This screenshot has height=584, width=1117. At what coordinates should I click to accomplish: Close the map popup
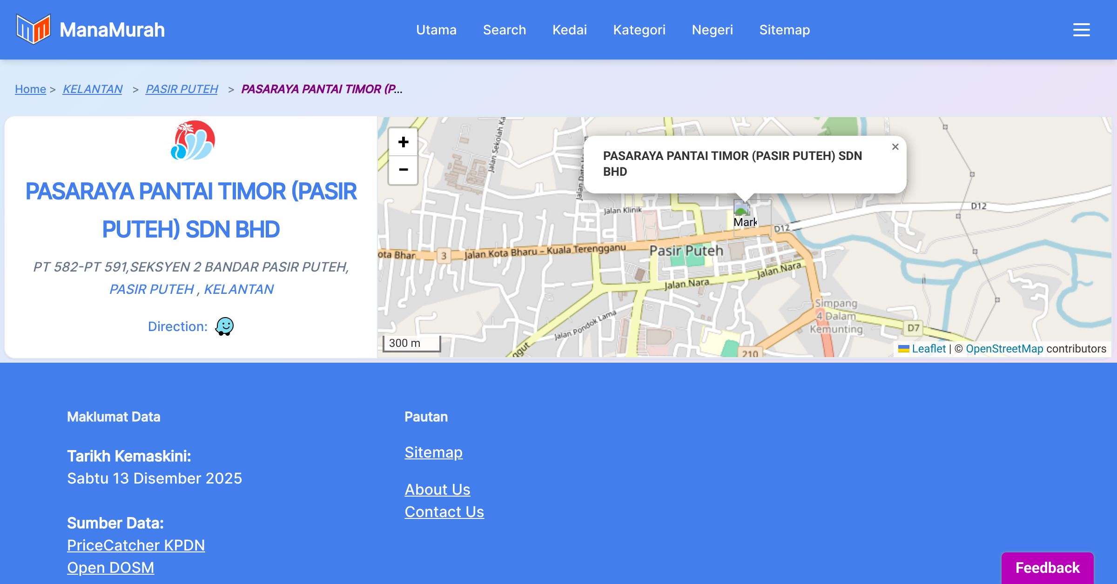895,147
